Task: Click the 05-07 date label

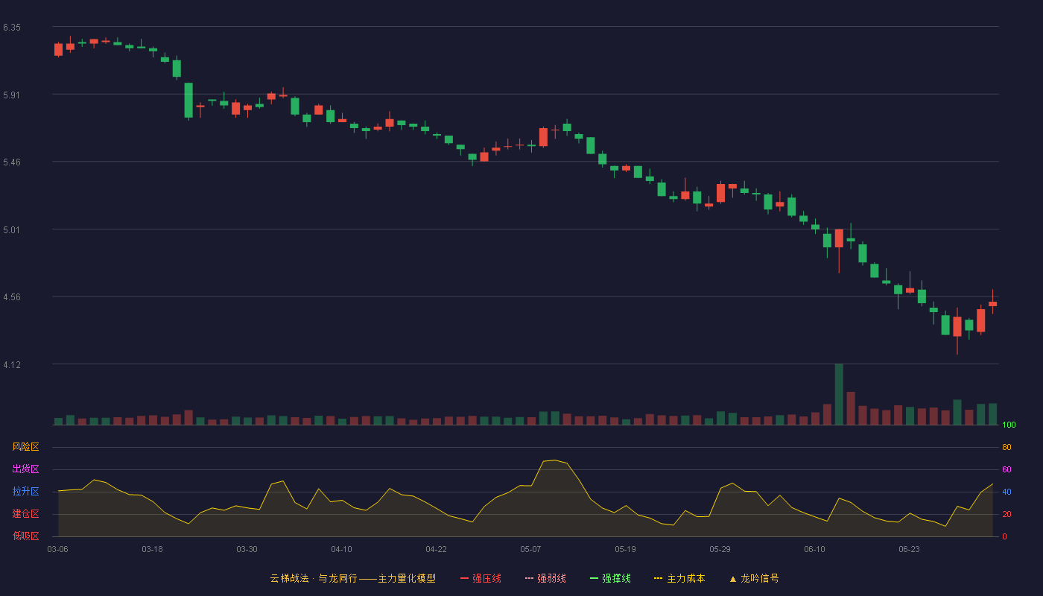Action: [531, 549]
